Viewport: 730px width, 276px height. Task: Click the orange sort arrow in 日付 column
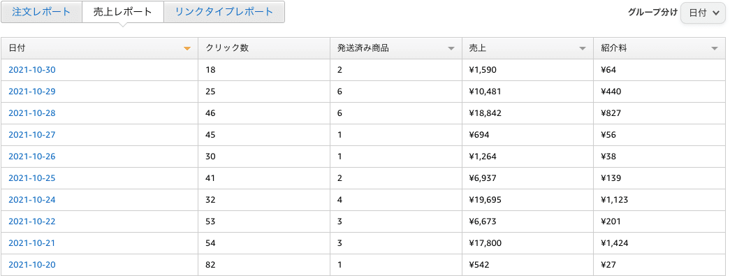187,48
